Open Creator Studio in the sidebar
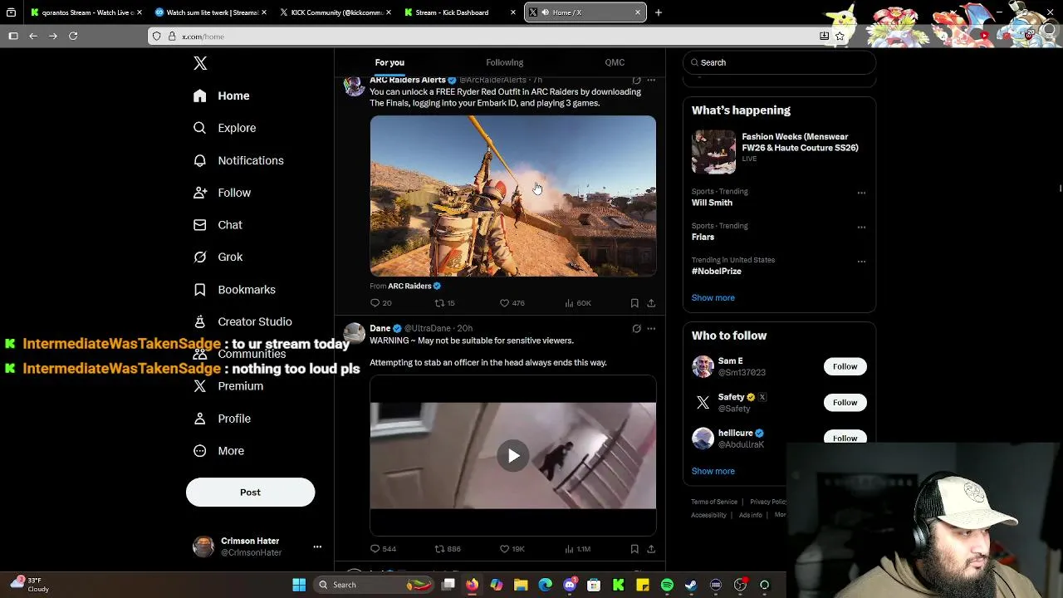Screen dimensions: 1063x598 click(x=242, y=321)
